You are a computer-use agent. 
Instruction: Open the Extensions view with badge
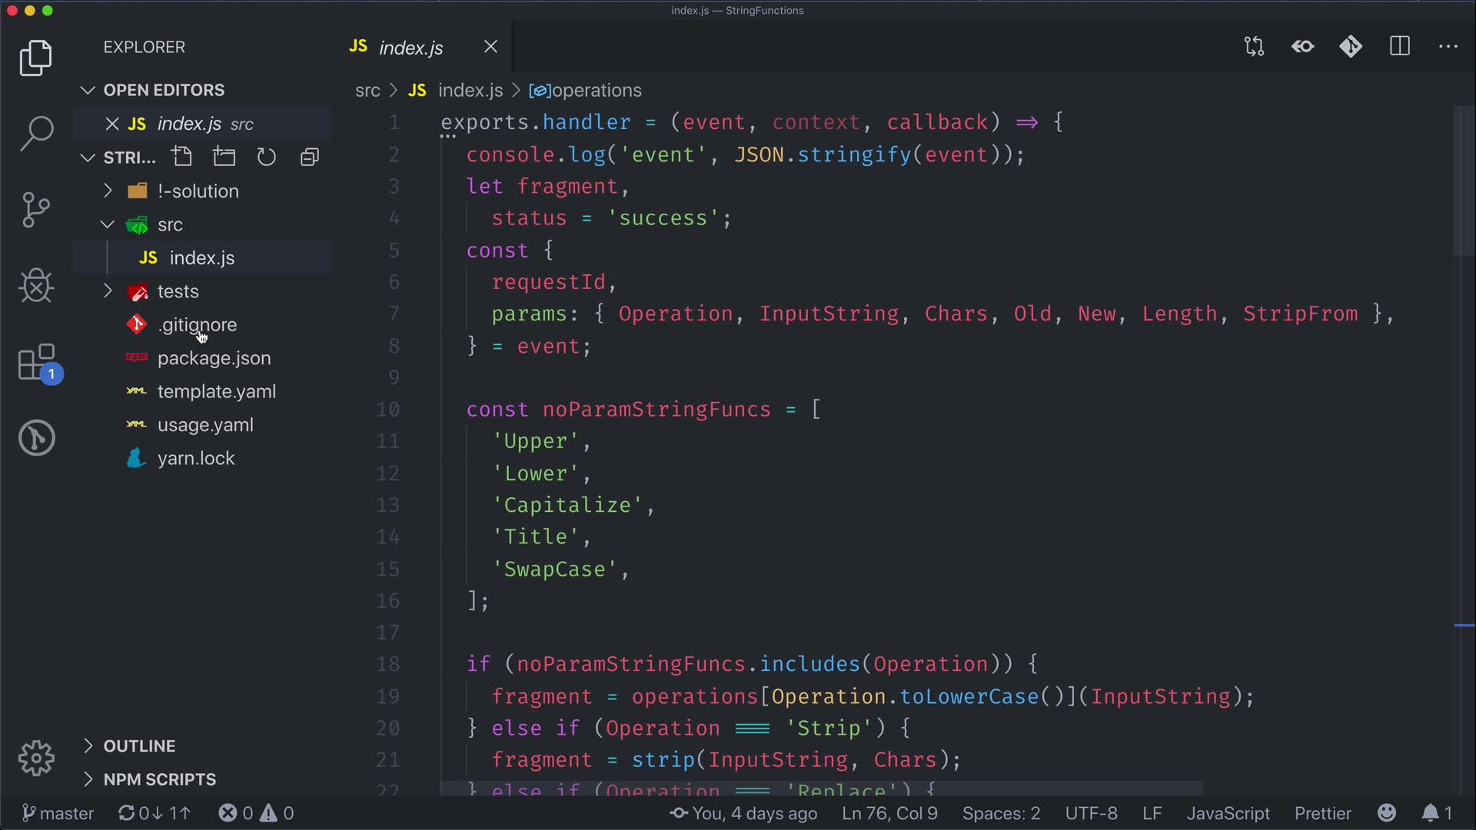[x=36, y=363]
